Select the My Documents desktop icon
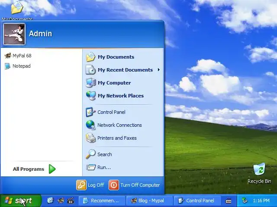 17,10
